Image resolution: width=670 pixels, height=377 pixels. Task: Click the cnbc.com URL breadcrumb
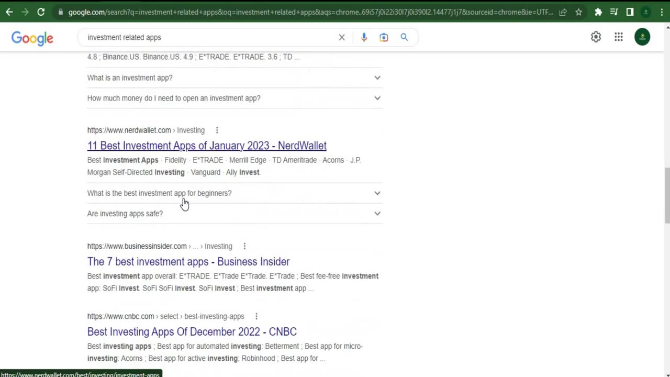[x=165, y=316]
